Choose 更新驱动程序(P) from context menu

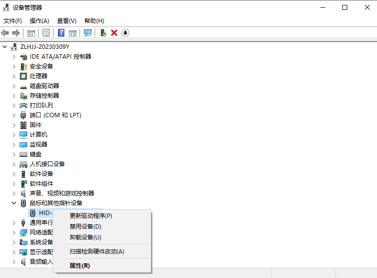[102, 216]
